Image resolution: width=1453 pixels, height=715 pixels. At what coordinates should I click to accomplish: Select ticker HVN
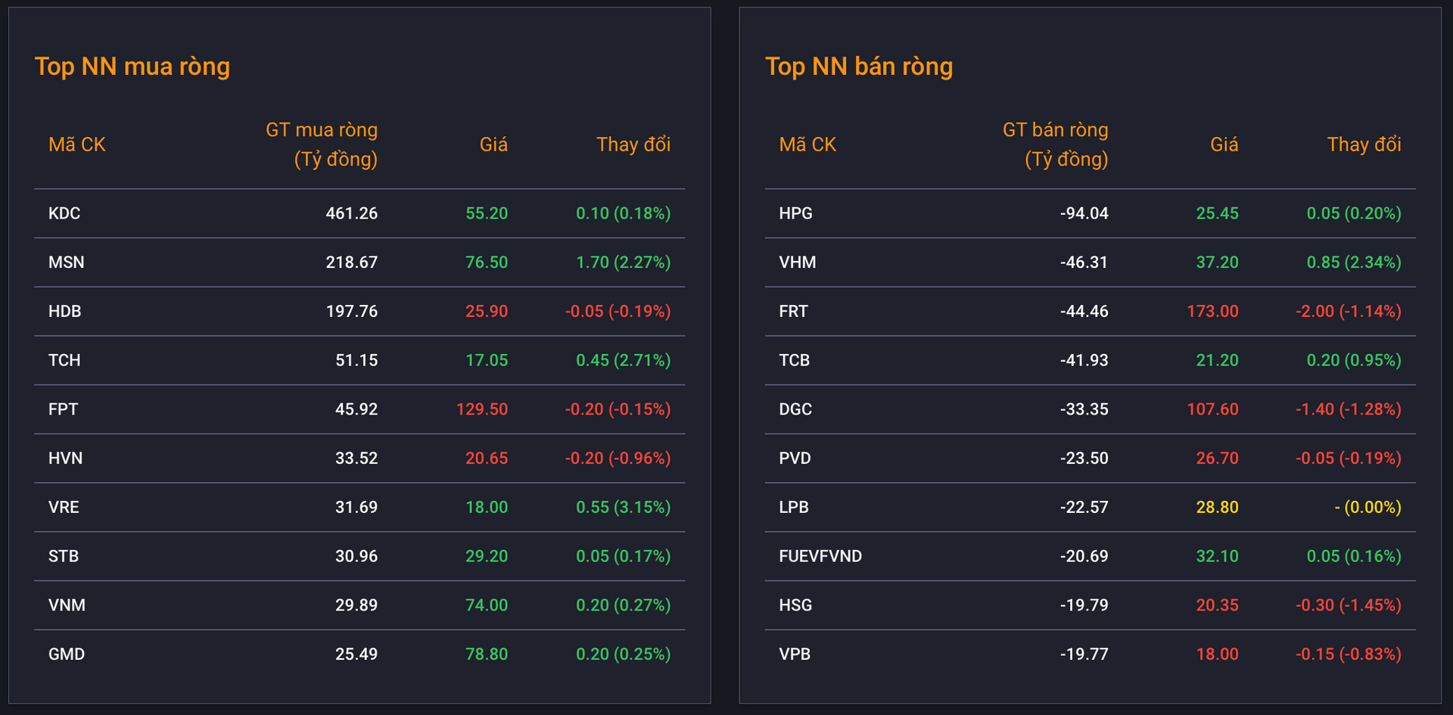click(x=66, y=459)
